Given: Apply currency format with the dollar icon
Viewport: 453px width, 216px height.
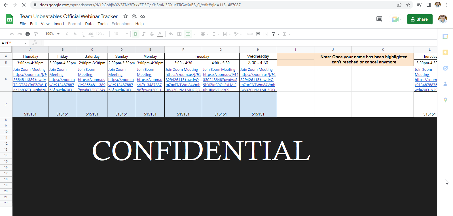Looking at the screenshot, I should (x=67, y=34).
